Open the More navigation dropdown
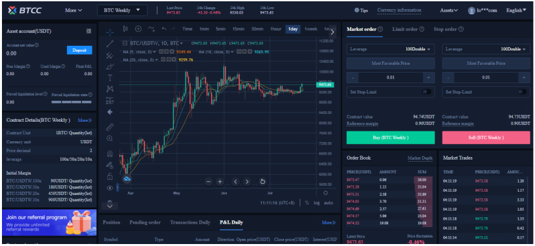The height and width of the screenshot is (246, 535). tap(73, 10)
